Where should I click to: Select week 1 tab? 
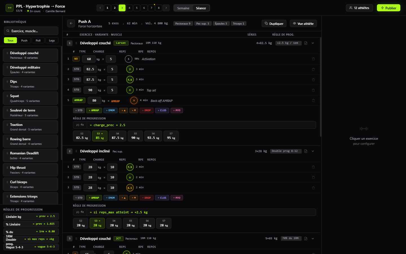point(107,8)
